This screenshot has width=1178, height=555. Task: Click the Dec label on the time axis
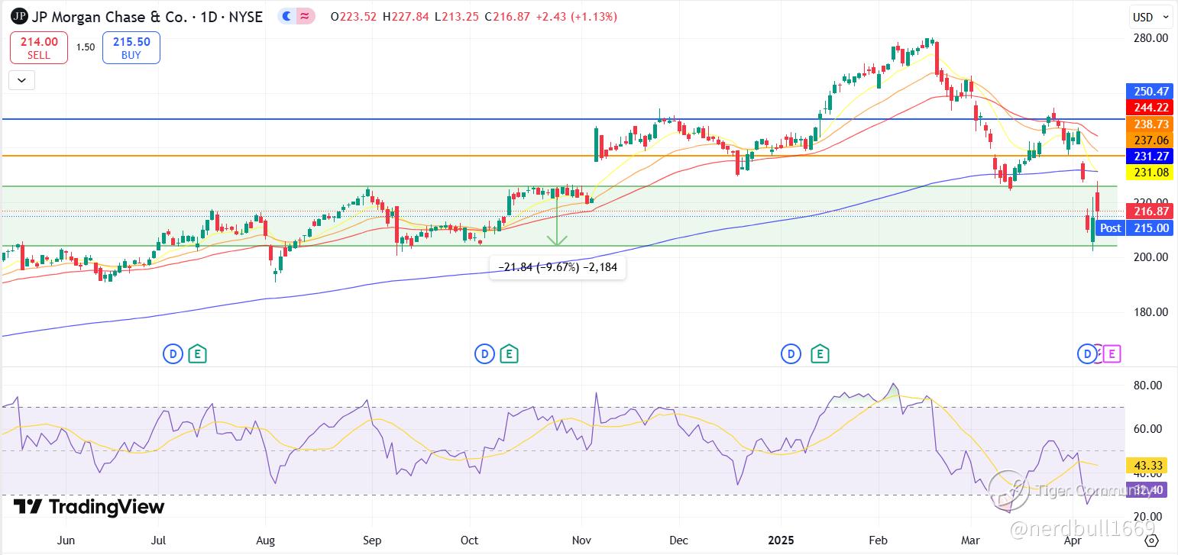tap(679, 540)
